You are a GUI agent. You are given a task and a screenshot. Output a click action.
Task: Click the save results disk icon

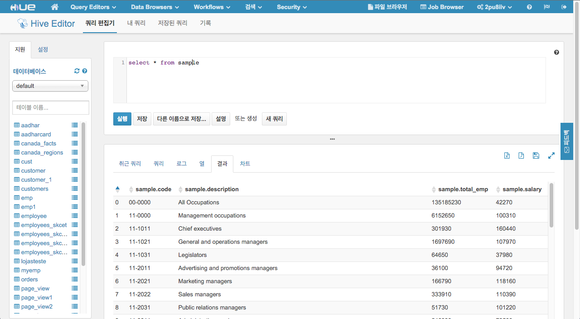[x=536, y=155]
